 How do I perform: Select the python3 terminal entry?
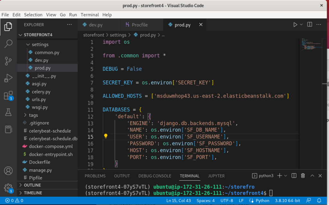click(x=263, y=176)
